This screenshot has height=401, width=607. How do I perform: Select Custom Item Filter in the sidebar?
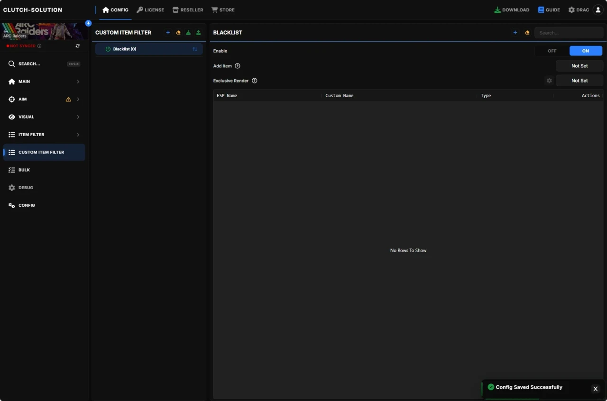(44, 152)
